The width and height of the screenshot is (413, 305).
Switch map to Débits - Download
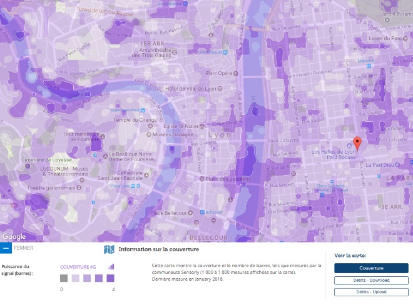[x=371, y=280]
